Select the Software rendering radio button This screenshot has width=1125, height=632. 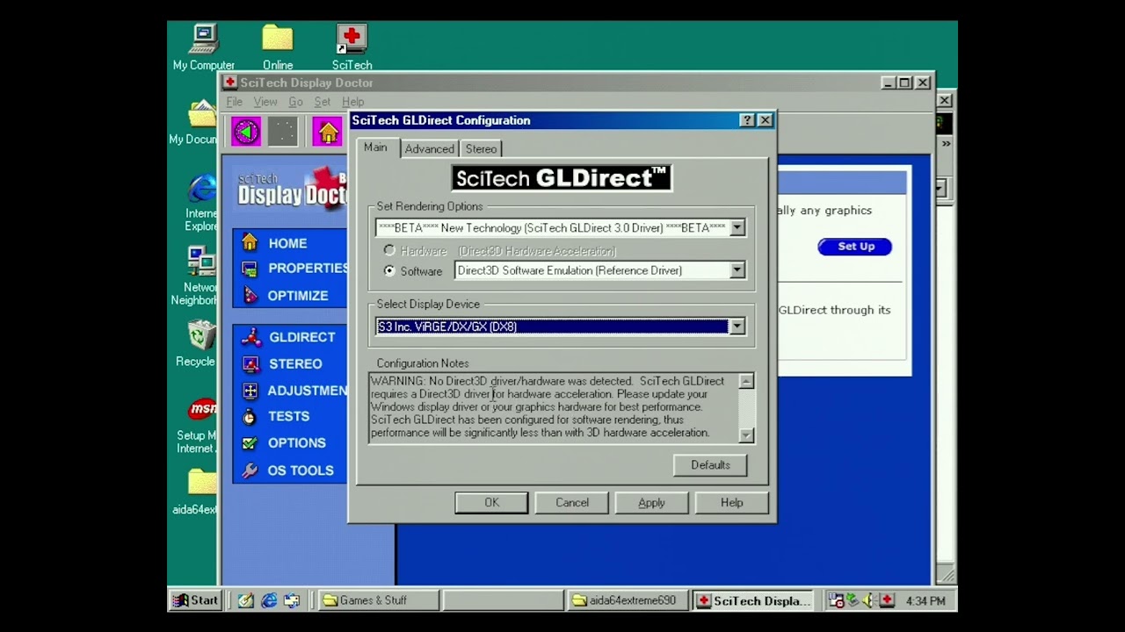[x=389, y=271]
